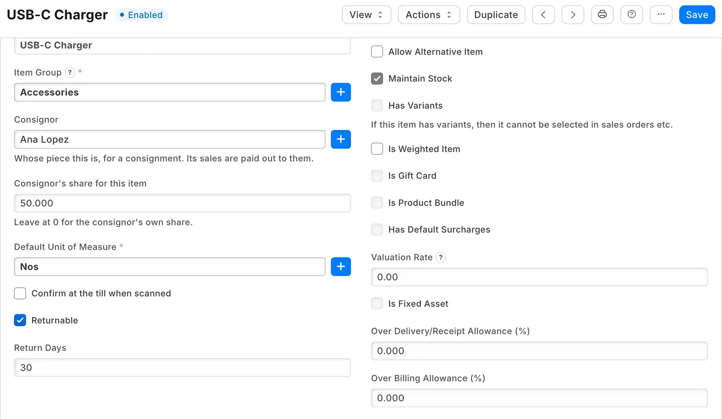The image size is (722, 419).
Task: Open the Item Group Accessories combo box
Action: pos(170,92)
